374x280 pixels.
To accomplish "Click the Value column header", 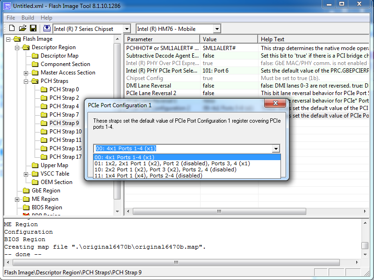I will coord(229,39).
